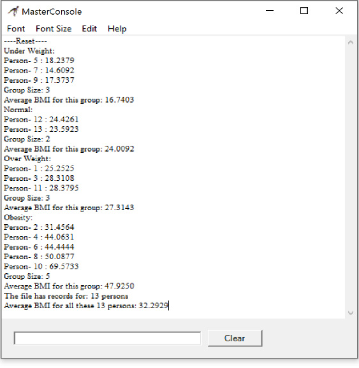Click the 'Person- 8 : 50.0877' line
The height and width of the screenshot is (368, 359).
[39, 257]
